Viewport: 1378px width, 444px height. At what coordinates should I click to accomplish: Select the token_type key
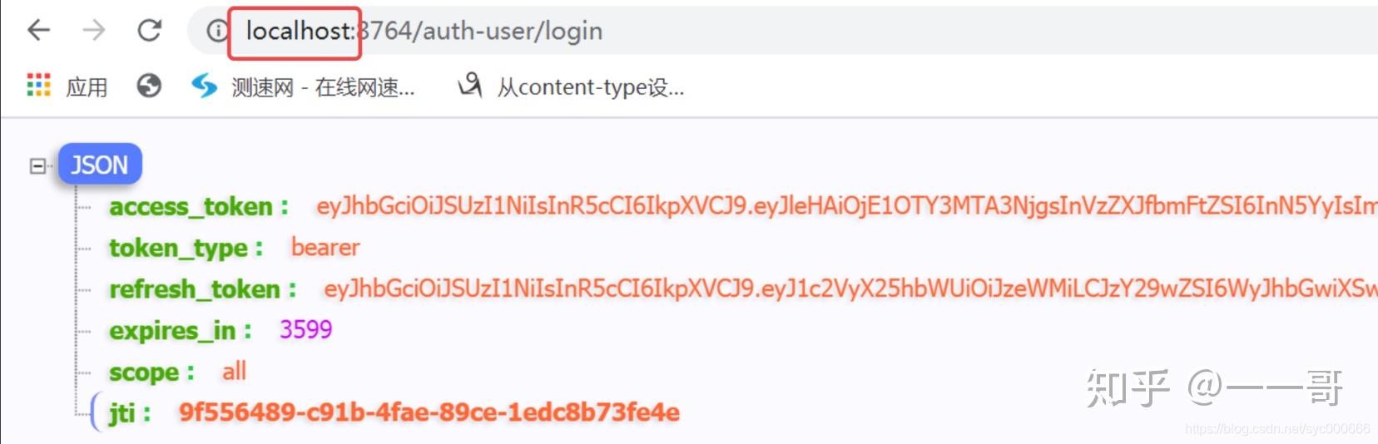tap(179, 248)
